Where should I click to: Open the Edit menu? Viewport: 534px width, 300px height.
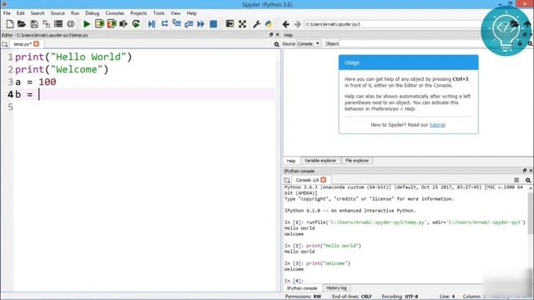pos(20,13)
